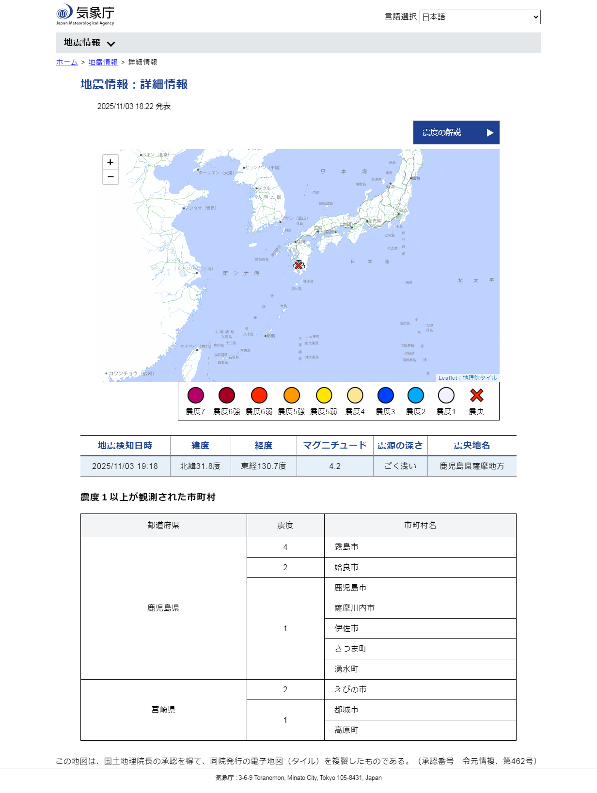
Task: Click the seismic intensity map area
Action: 298,265
